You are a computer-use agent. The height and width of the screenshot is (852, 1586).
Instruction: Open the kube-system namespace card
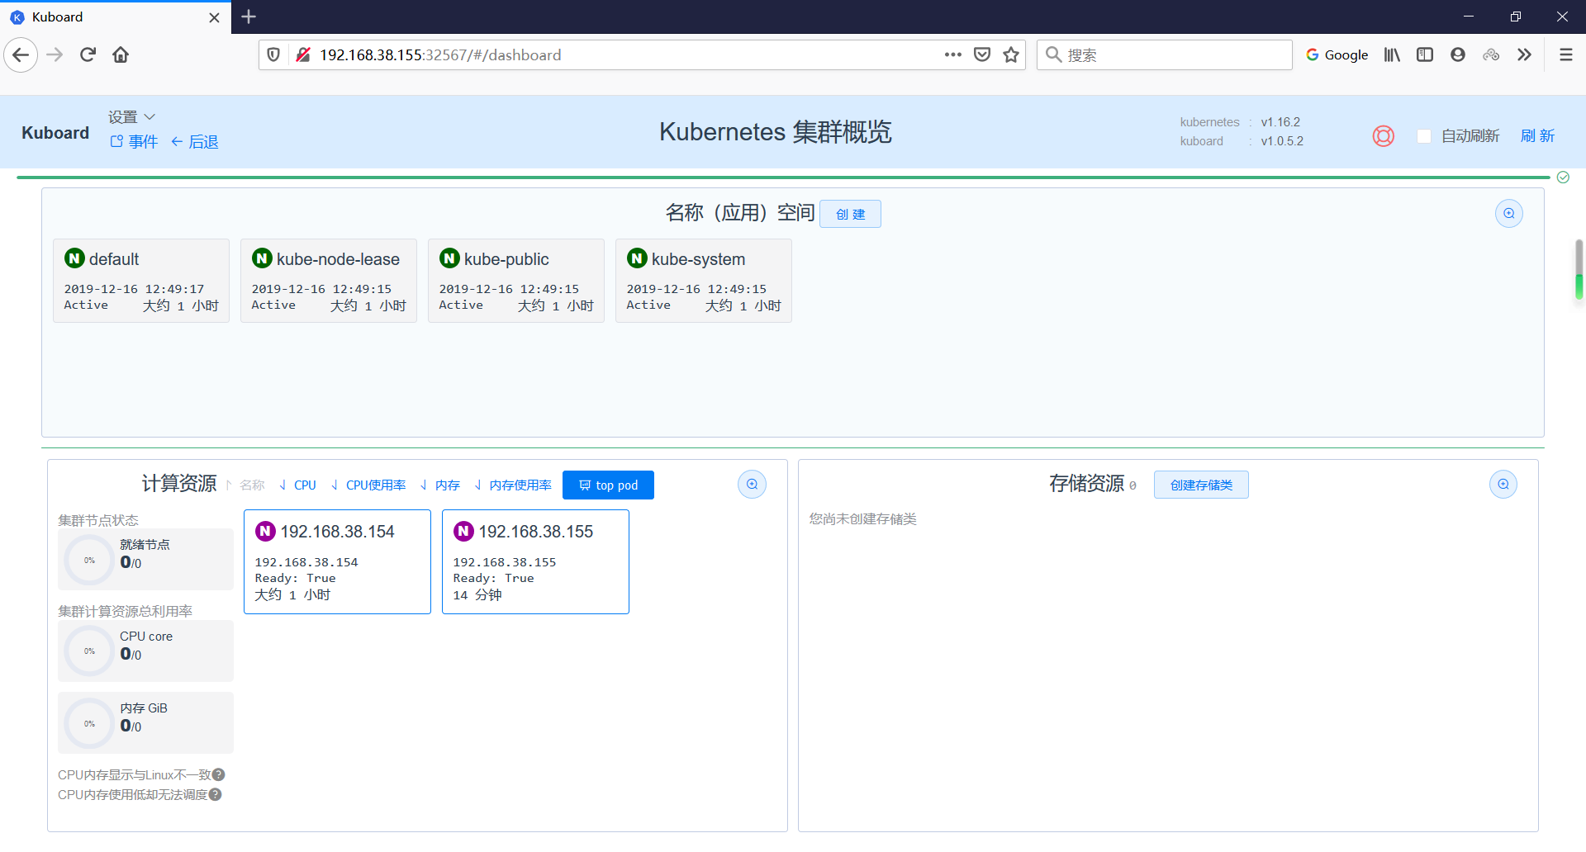pyautogui.click(x=704, y=281)
